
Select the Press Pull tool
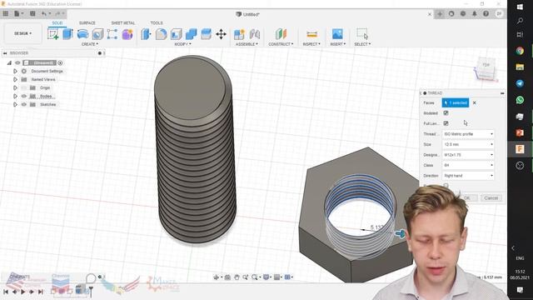click(146, 34)
